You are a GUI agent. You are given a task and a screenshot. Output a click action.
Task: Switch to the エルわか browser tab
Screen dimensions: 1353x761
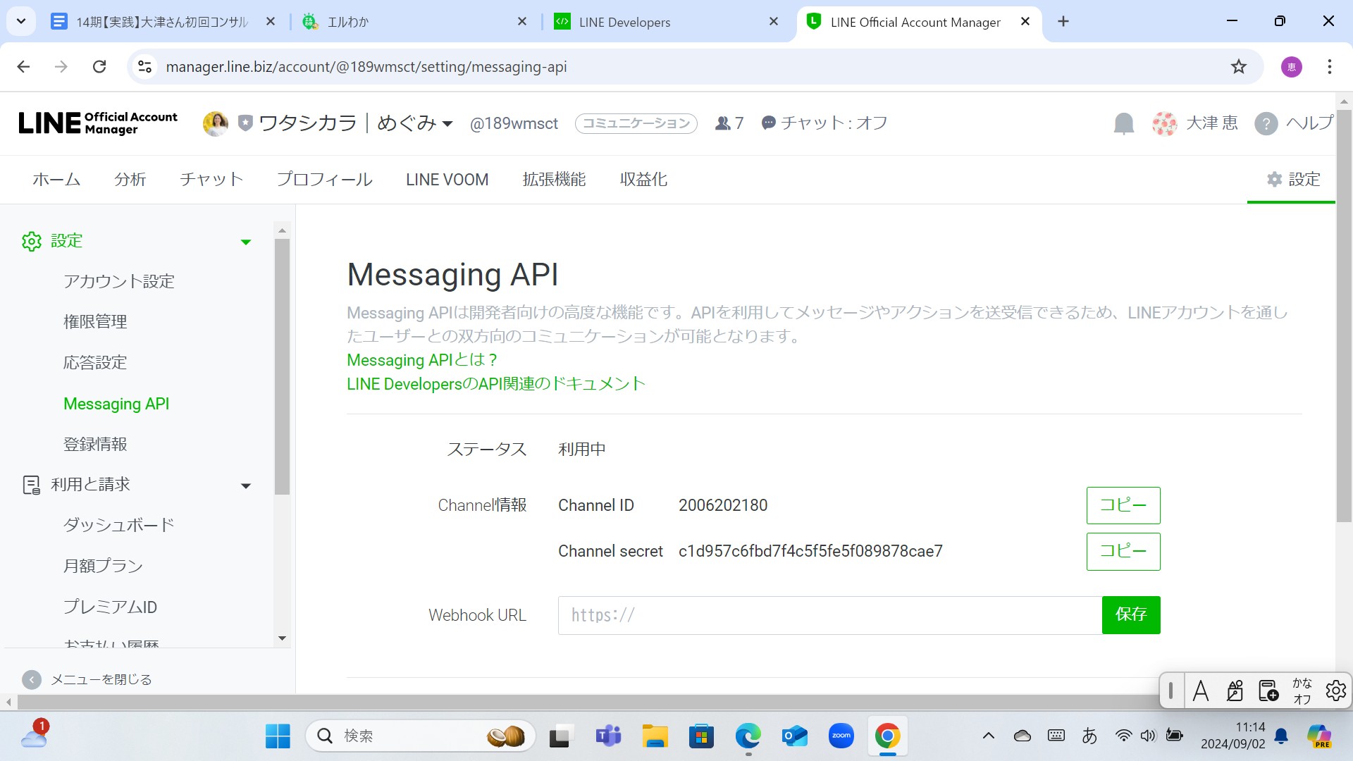point(414,22)
